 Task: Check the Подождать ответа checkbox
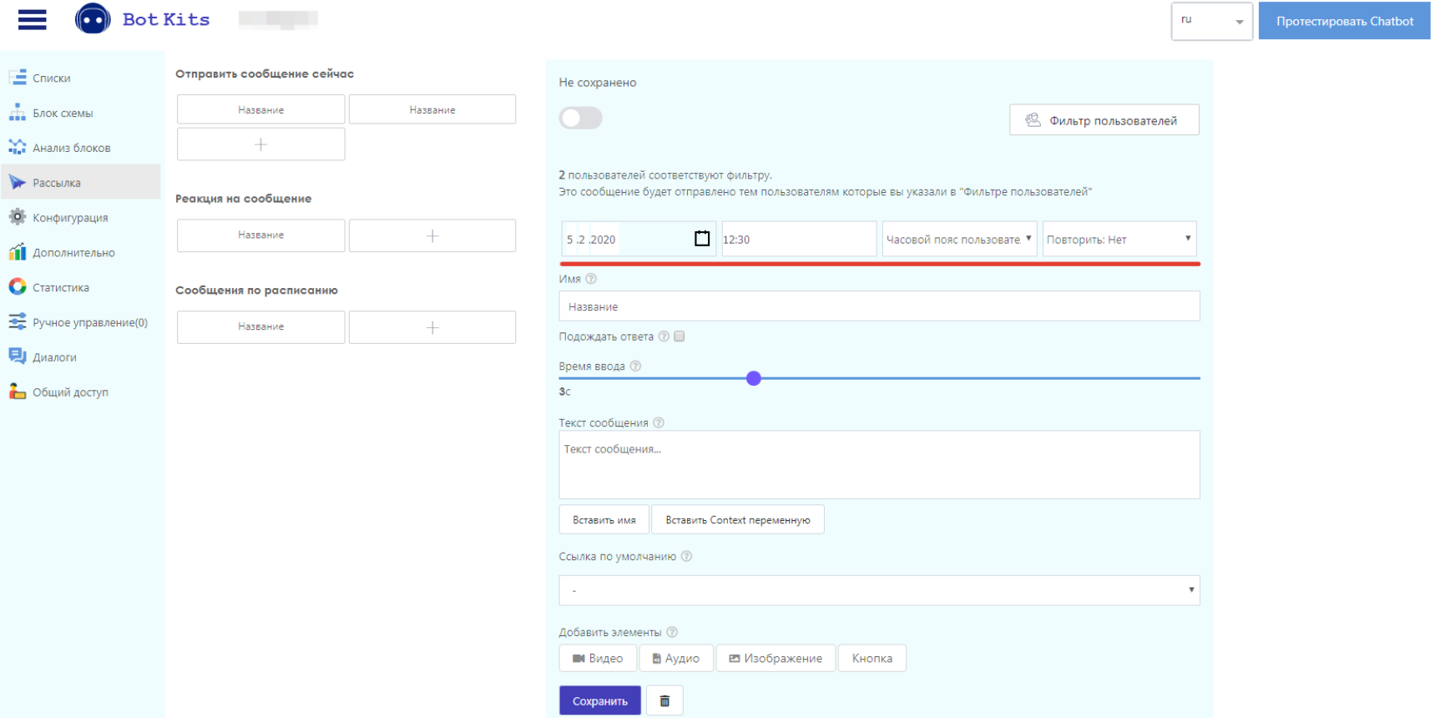[x=680, y=336]
